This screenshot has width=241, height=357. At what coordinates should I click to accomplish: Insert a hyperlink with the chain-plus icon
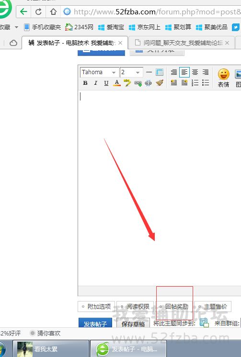(x=138, y=83)
